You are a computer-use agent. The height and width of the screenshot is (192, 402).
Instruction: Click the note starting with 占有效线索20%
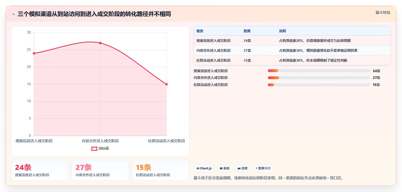pyautogui.click(x=315, y=41)
